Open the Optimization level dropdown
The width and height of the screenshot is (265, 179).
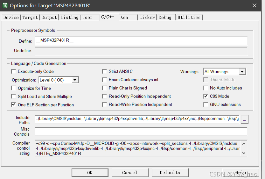click(x=59, y=80)
